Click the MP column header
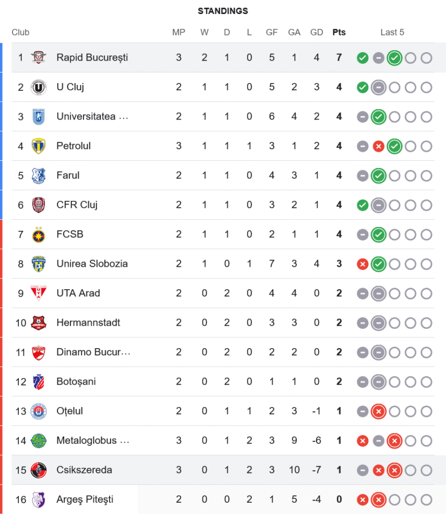 pos(179,32)
